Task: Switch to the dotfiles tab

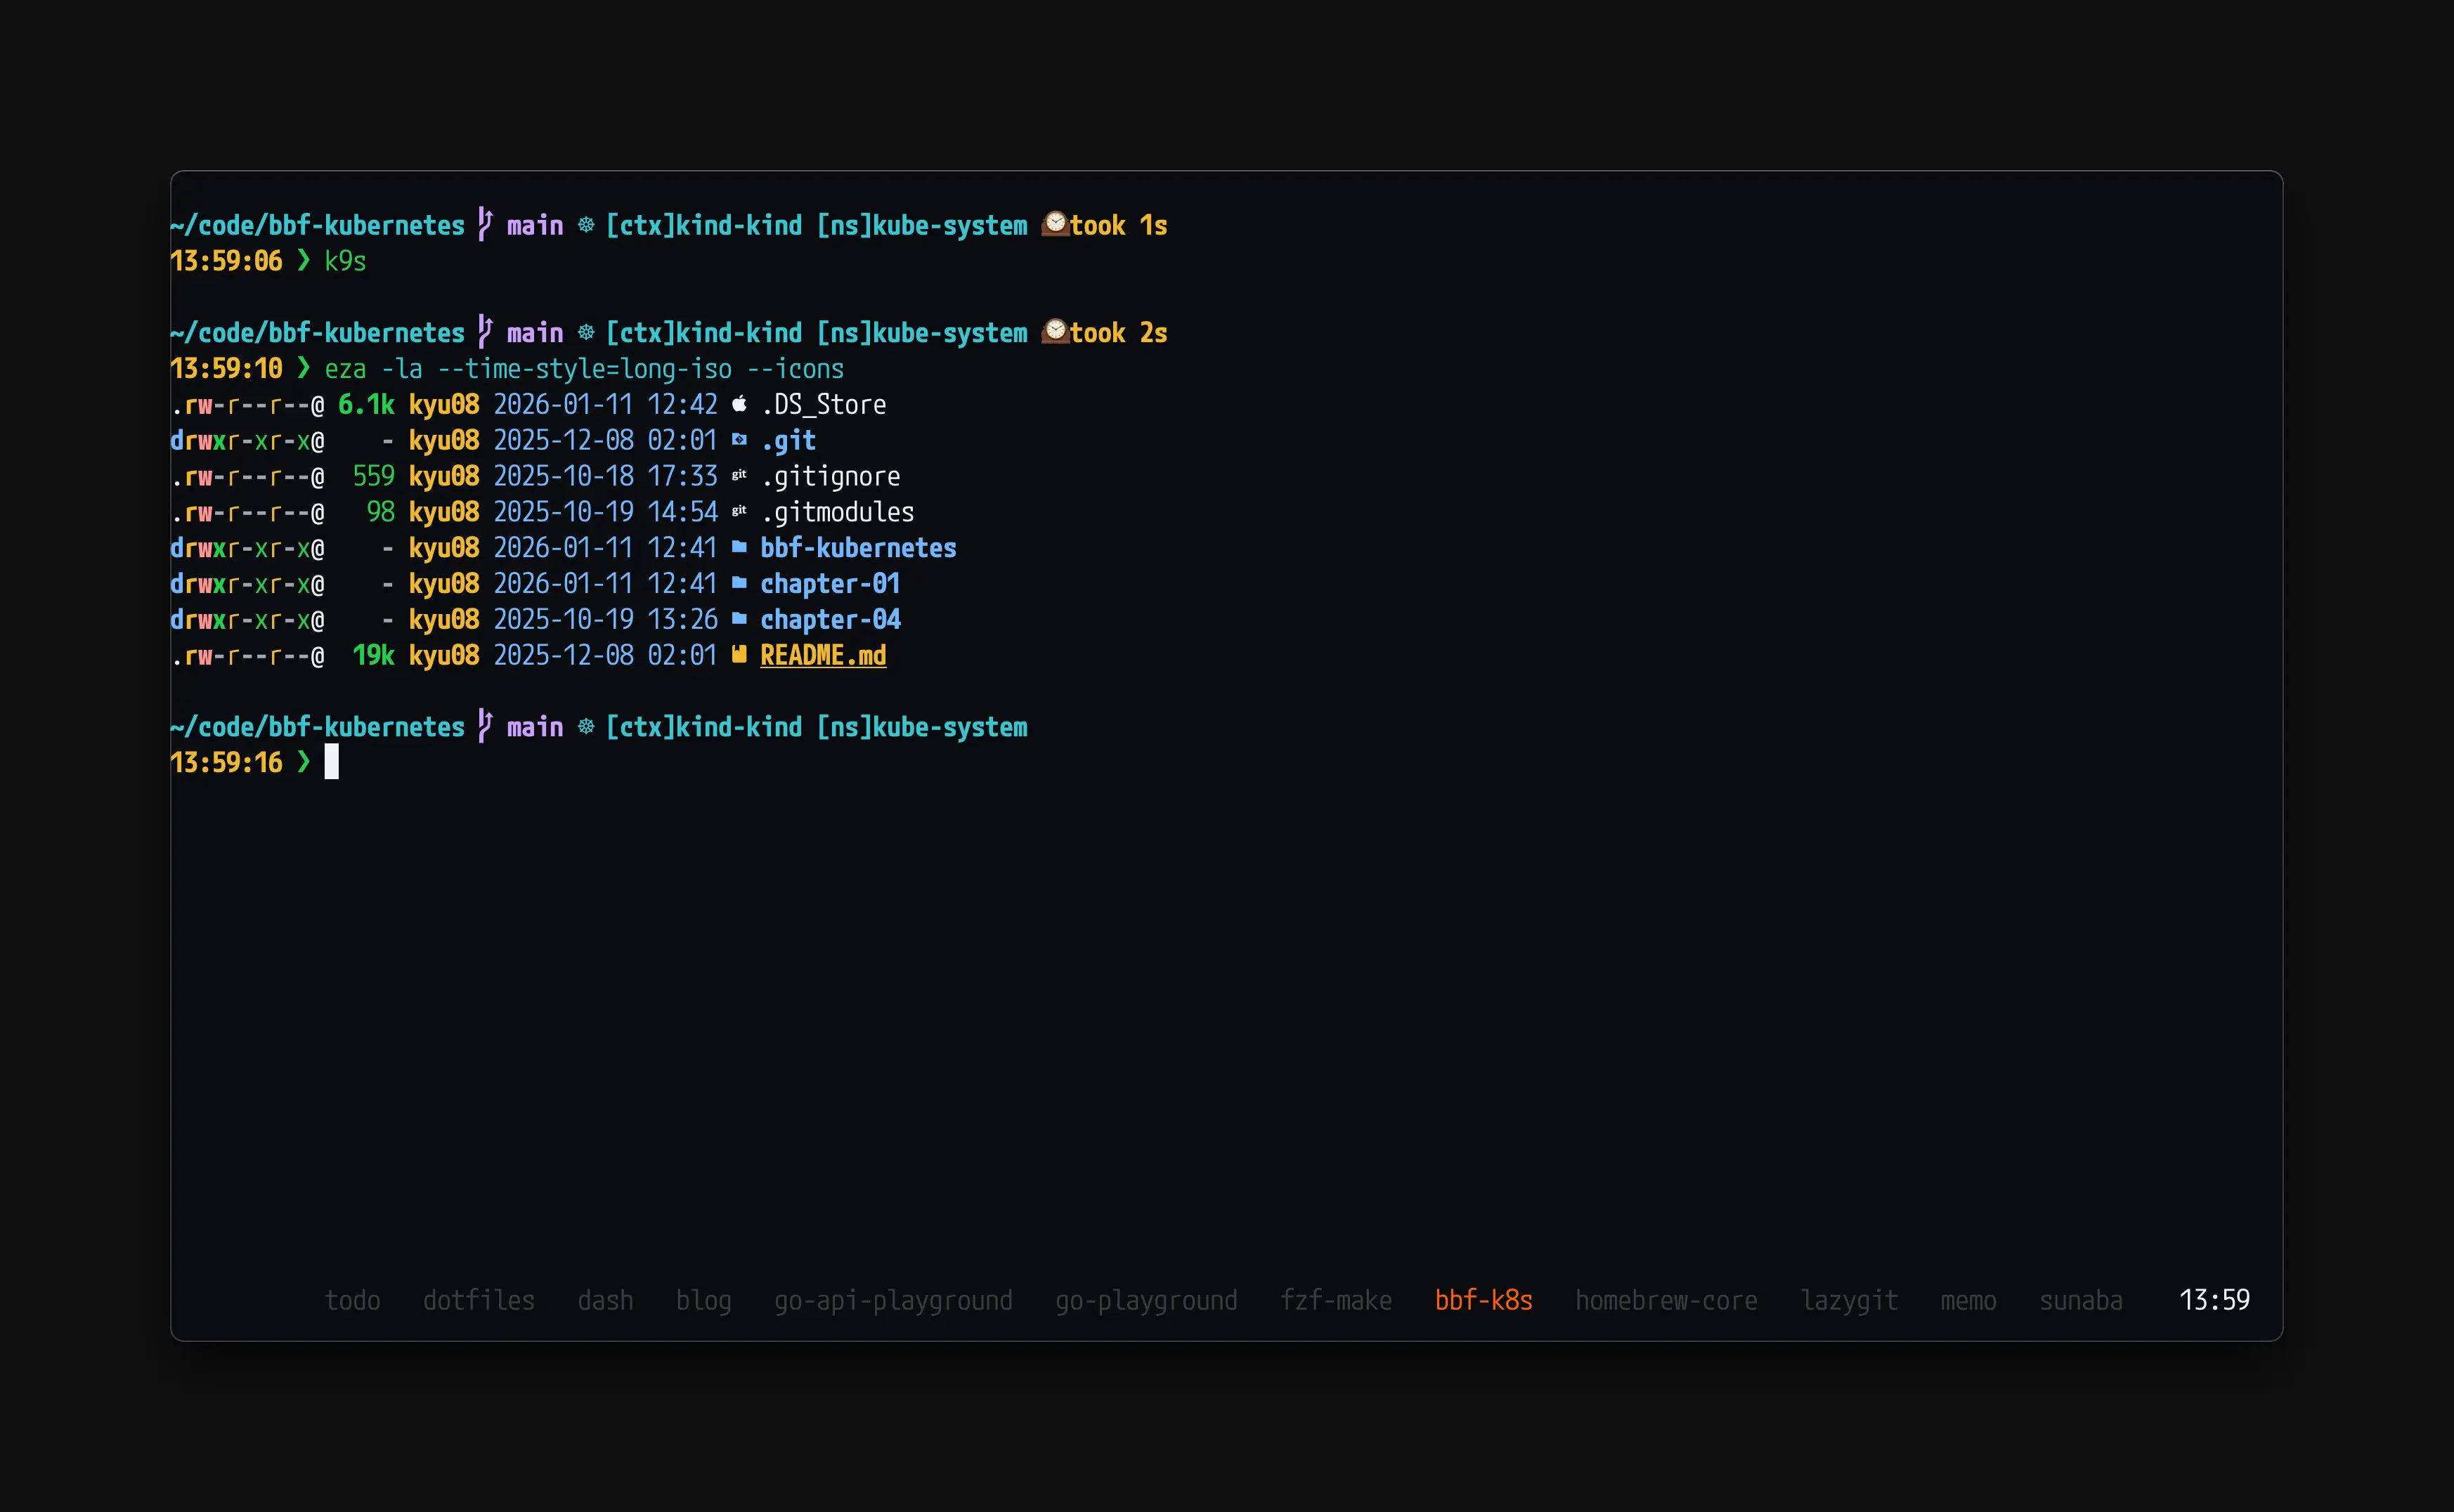Action: 478,1300
